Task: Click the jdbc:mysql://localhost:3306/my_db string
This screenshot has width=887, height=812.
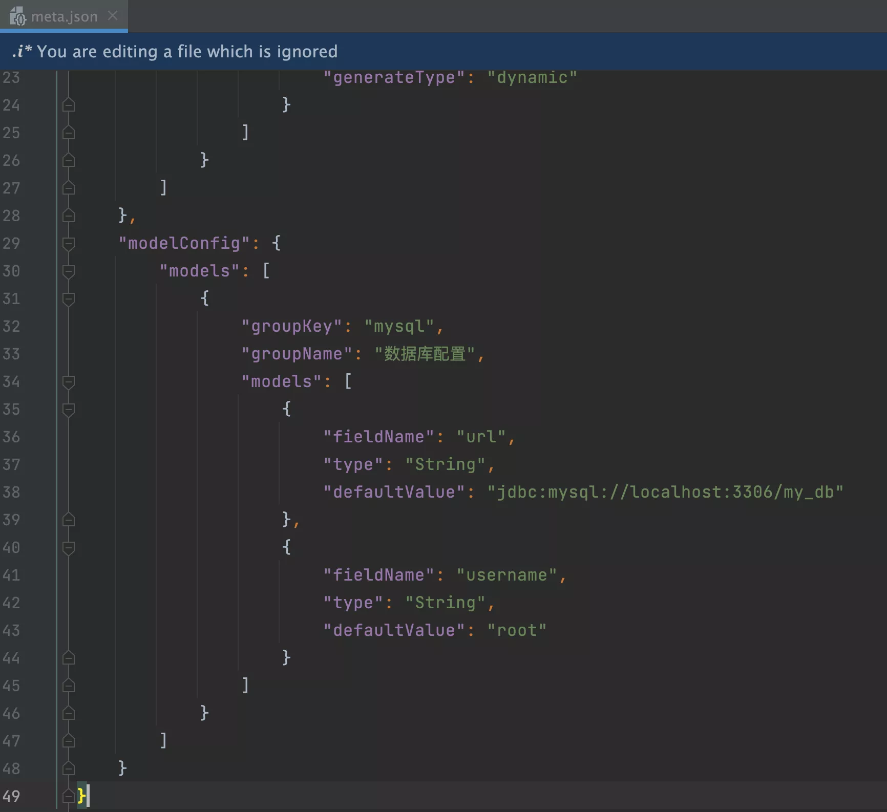Action: point(665,492)
